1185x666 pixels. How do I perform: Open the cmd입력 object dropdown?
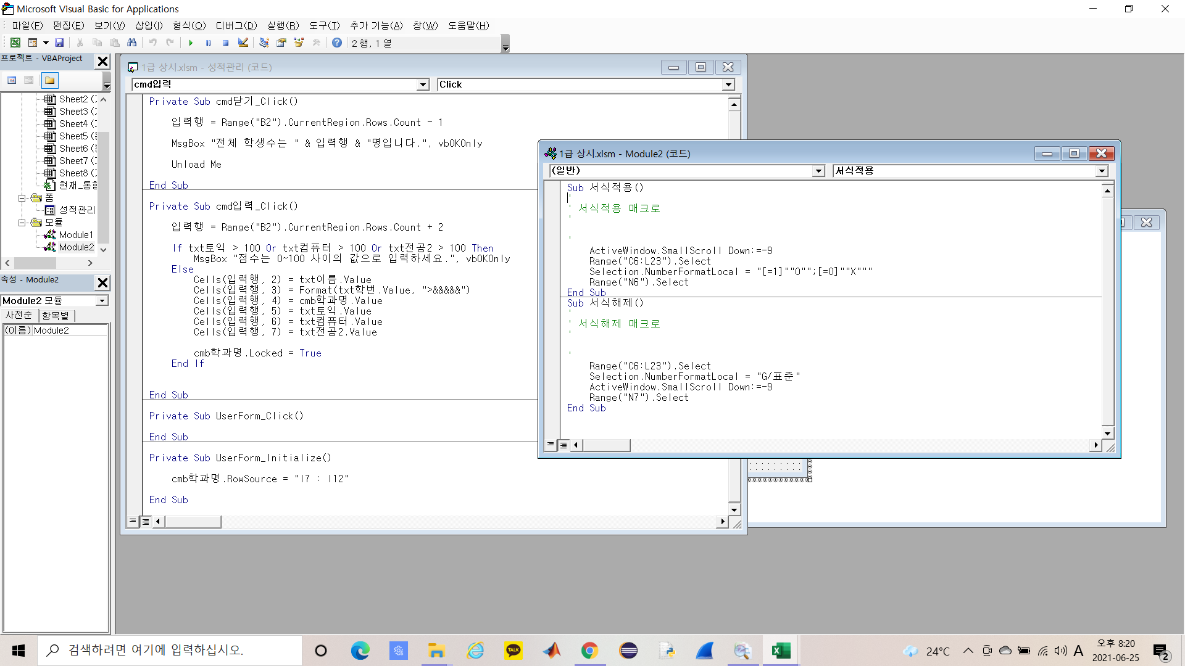[x=423, y=84]
